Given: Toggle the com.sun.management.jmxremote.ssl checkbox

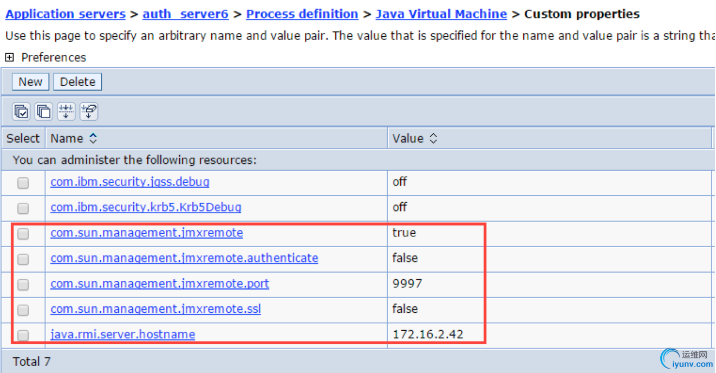Looking at the screenshot, I should click(x=23, y=310).
